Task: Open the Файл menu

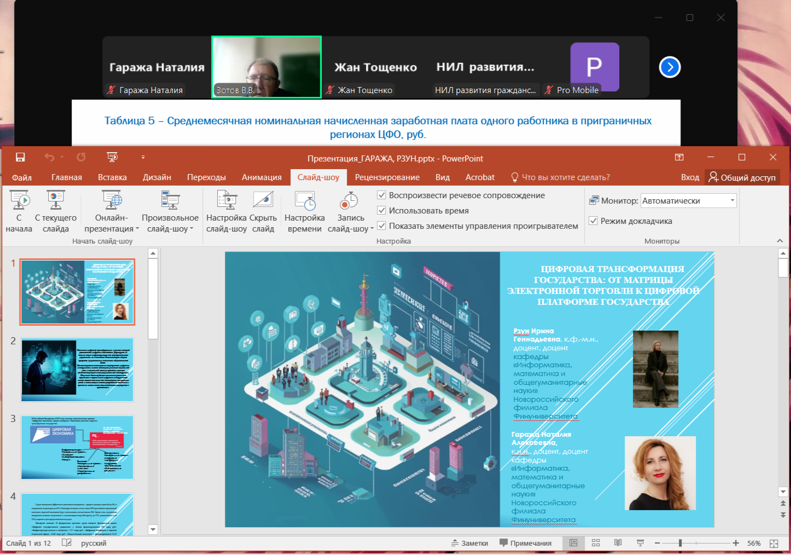Action: coord(22,177)
